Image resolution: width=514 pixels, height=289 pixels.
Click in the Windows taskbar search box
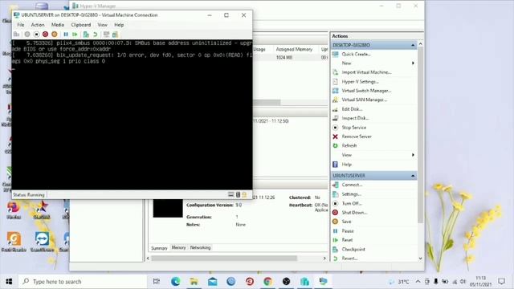tap(82, 282)
